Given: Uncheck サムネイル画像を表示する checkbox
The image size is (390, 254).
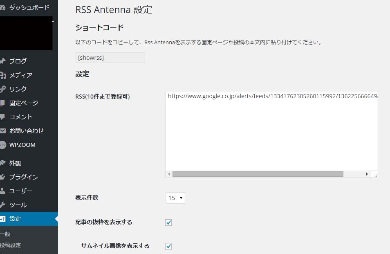Looking at the screenshot, I should 168,246.
